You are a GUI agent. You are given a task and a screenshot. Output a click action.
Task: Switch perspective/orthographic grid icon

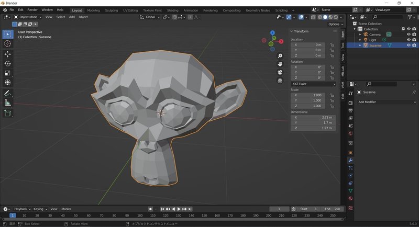[280, 81]
